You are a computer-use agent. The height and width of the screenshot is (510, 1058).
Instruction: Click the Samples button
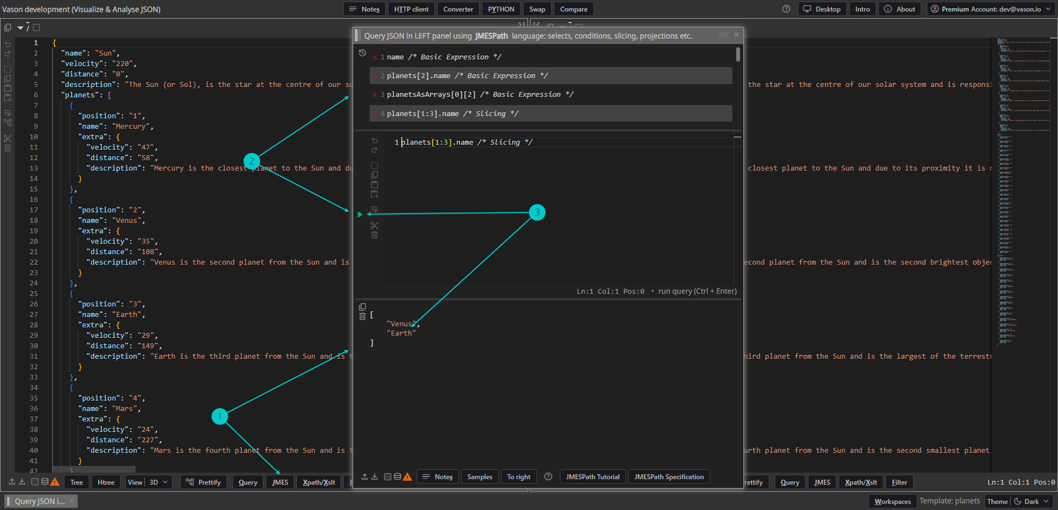click(x=479, y=477)
